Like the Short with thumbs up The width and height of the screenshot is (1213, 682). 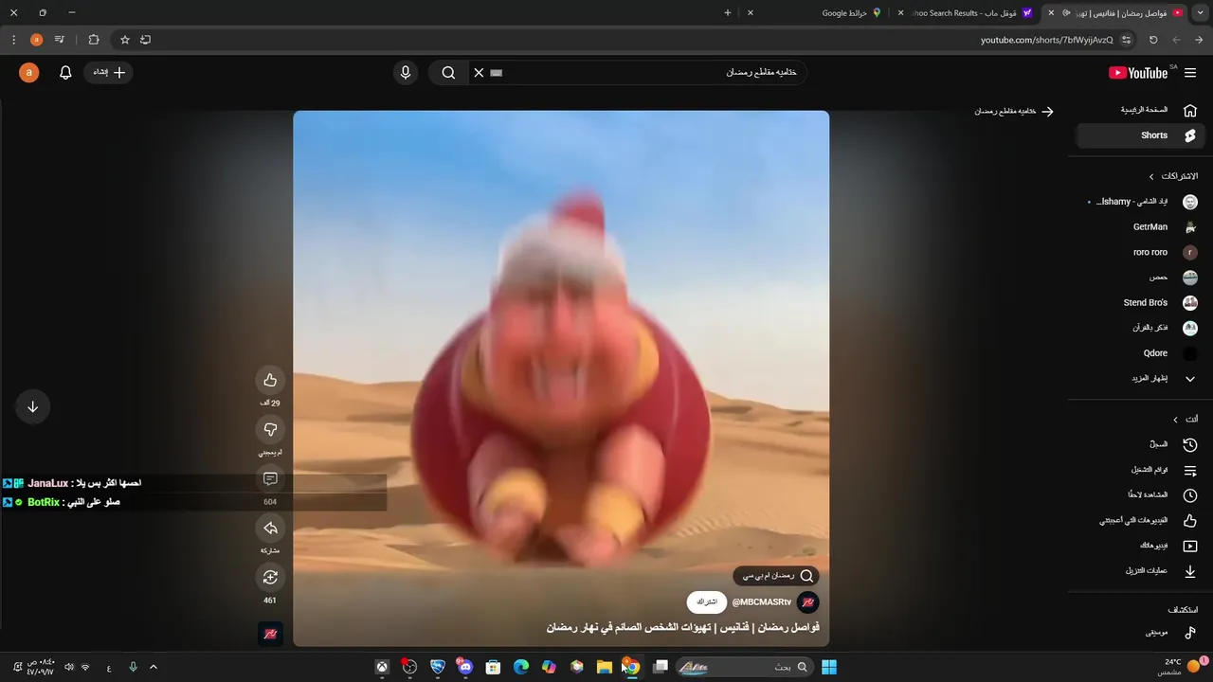pyautogui.click(x=270, y=380)
